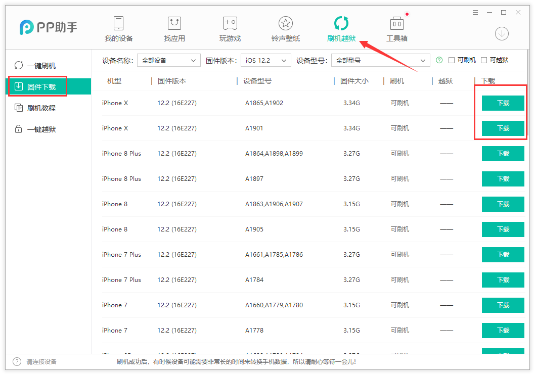The width and height of the screenshot is (535, 375).
Task: Download iPhone 8 Plus A1897 firmware
Action: 503,178
